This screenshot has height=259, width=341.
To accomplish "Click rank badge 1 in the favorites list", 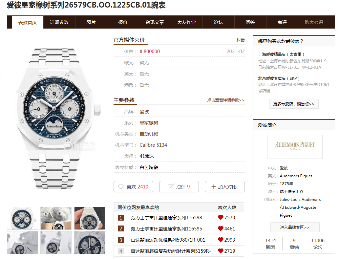I will pos(121,218).
